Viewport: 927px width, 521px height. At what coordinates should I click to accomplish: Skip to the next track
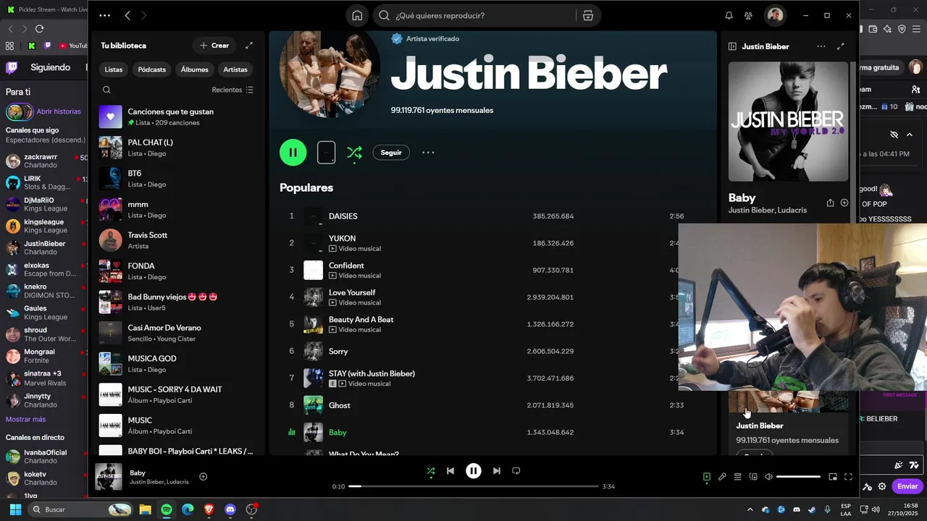(x=497, y=470)
